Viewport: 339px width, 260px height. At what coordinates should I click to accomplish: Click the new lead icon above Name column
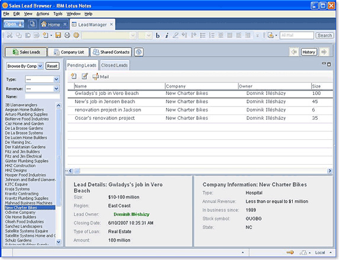(x=73, y=76)
